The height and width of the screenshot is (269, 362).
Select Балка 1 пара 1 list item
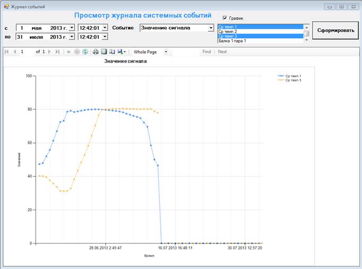(261, 41)
